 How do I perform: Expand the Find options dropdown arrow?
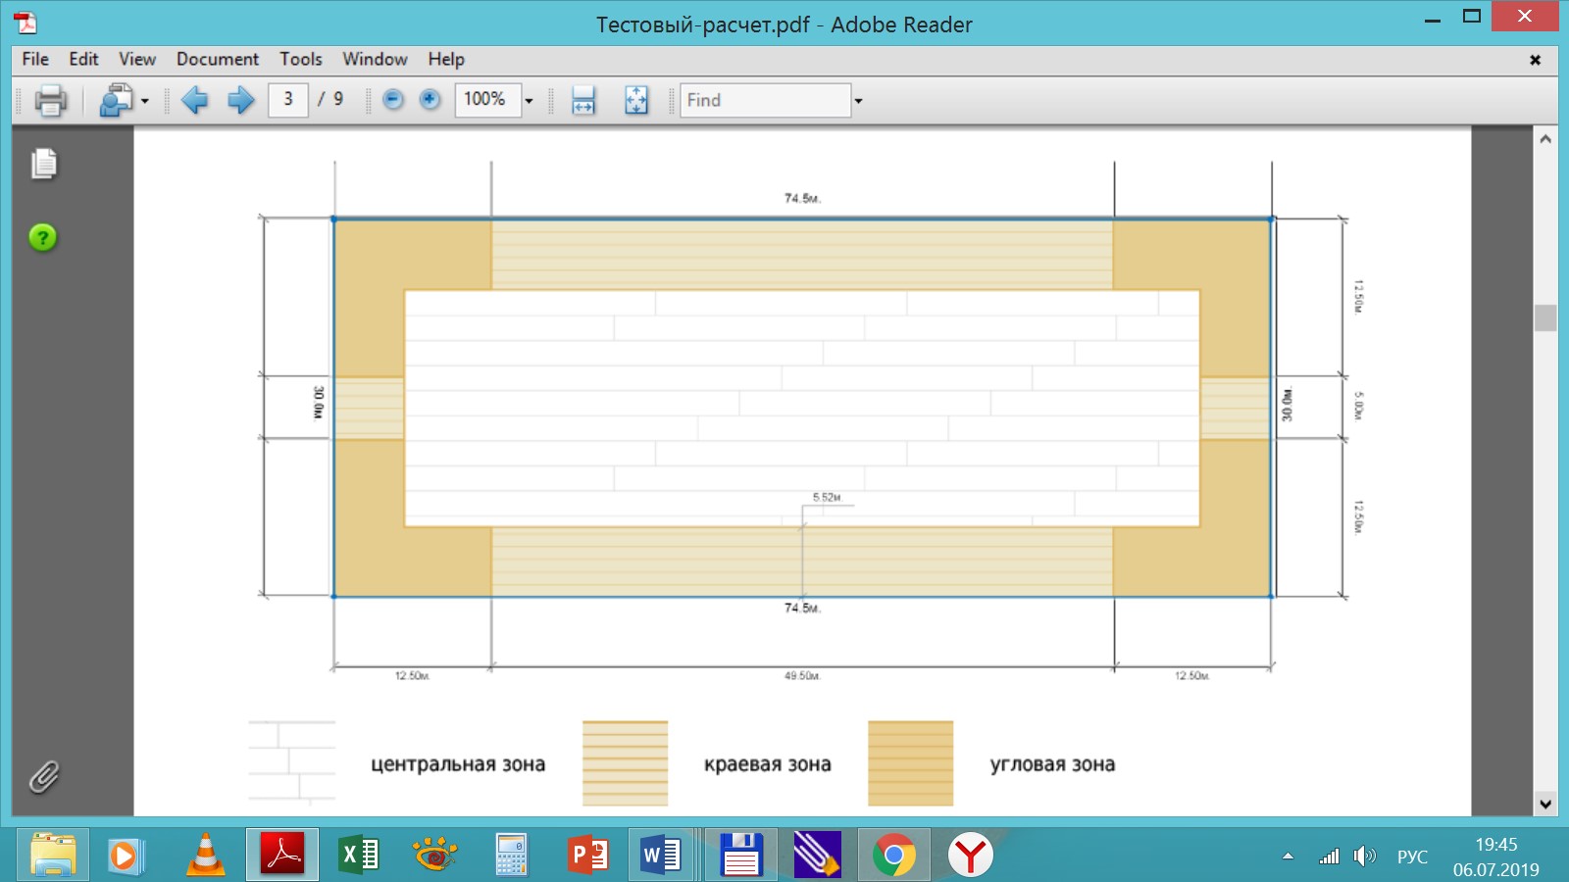coord(858,101)
